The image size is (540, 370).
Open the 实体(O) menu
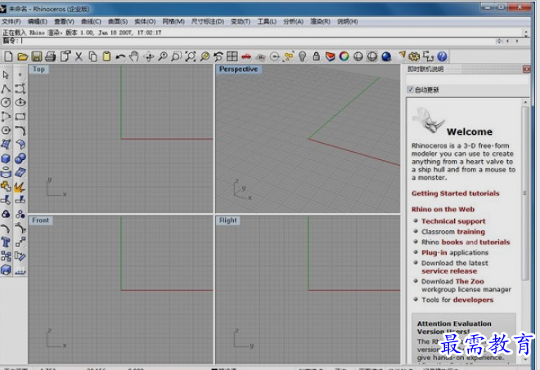[x=145, y=21]
